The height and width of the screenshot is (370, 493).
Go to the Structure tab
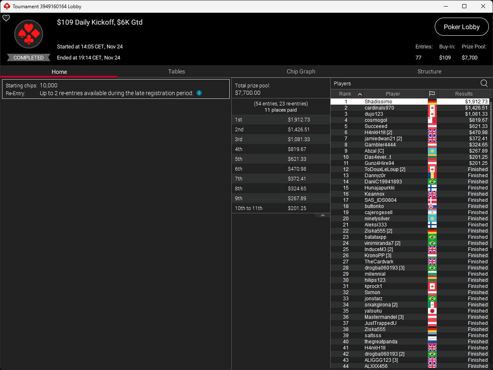429,71
